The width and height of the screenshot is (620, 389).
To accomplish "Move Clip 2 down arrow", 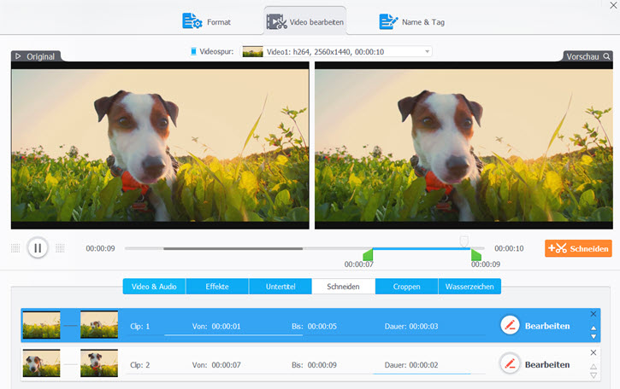I will tap(593, 375).
